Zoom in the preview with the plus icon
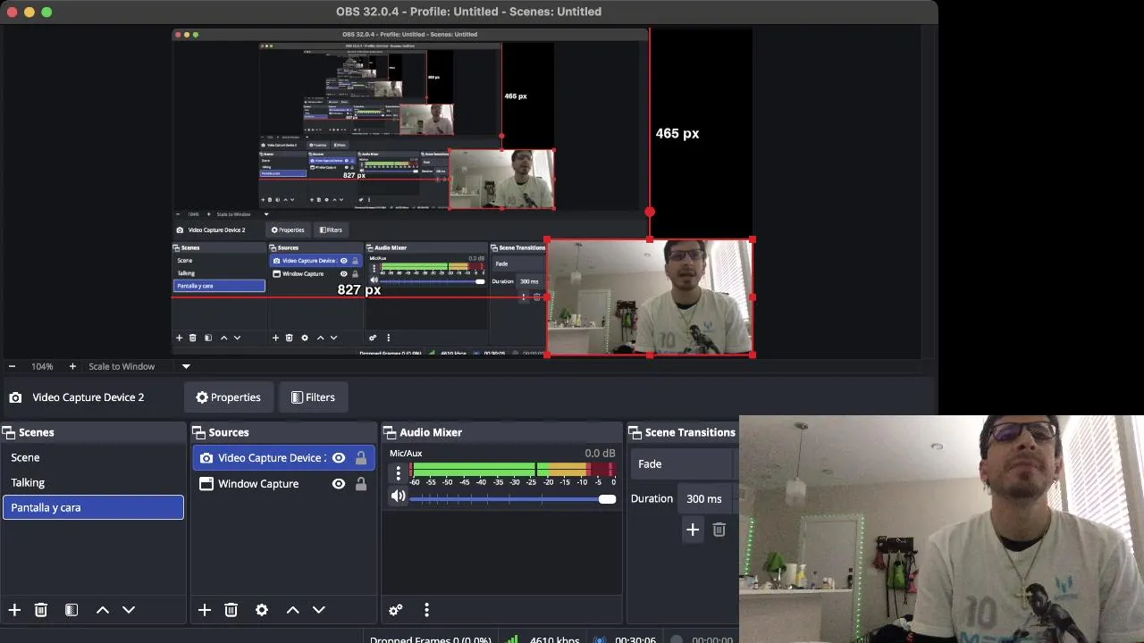The height and width of the screenshot is (643, 1144). [x=72, y=366]
